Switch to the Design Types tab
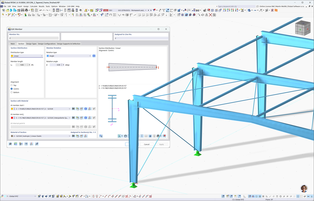Viewport: 314px width, 201px height. click(31, 44)
